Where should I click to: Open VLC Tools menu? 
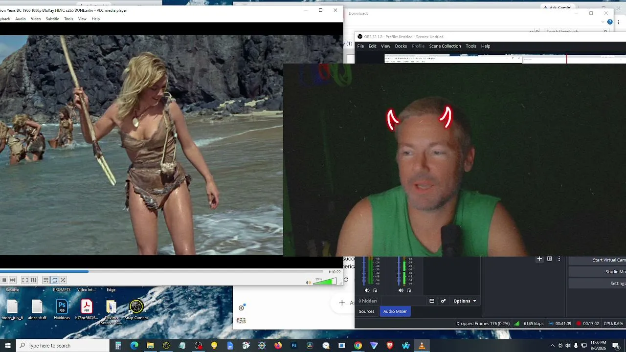point(68,19)
